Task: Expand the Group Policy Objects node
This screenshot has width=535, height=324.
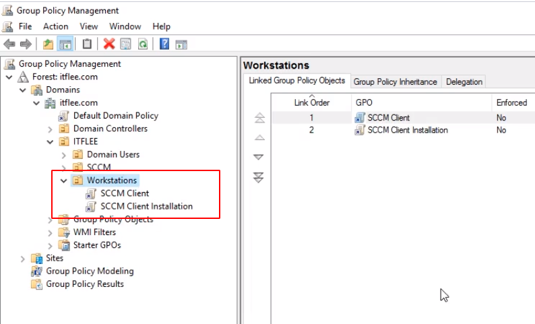Action: 50,221
